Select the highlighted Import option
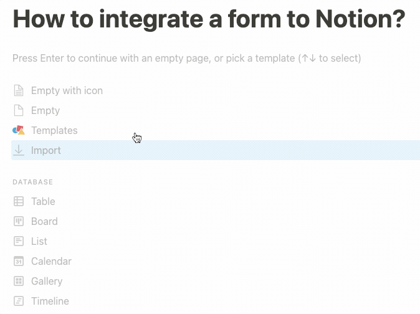Screen dimensions: 420x314 coord(46,150)
